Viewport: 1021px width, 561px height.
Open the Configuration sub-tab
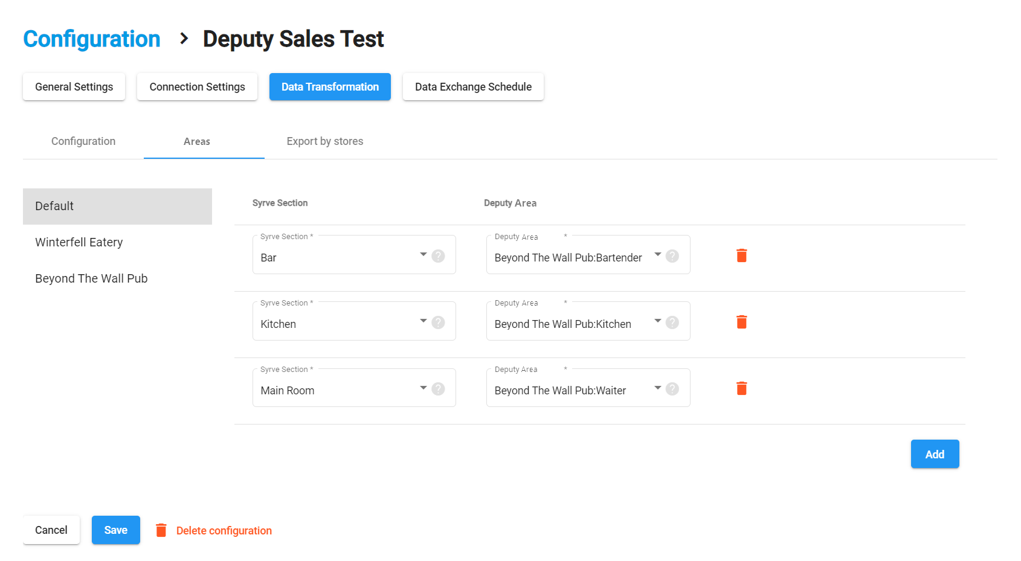point(83,141)
